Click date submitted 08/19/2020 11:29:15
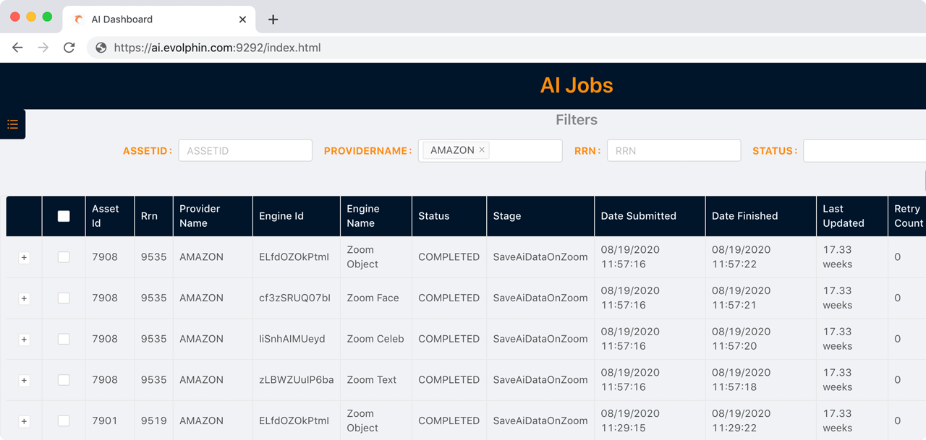926x440 pixels. pos(631,420)
